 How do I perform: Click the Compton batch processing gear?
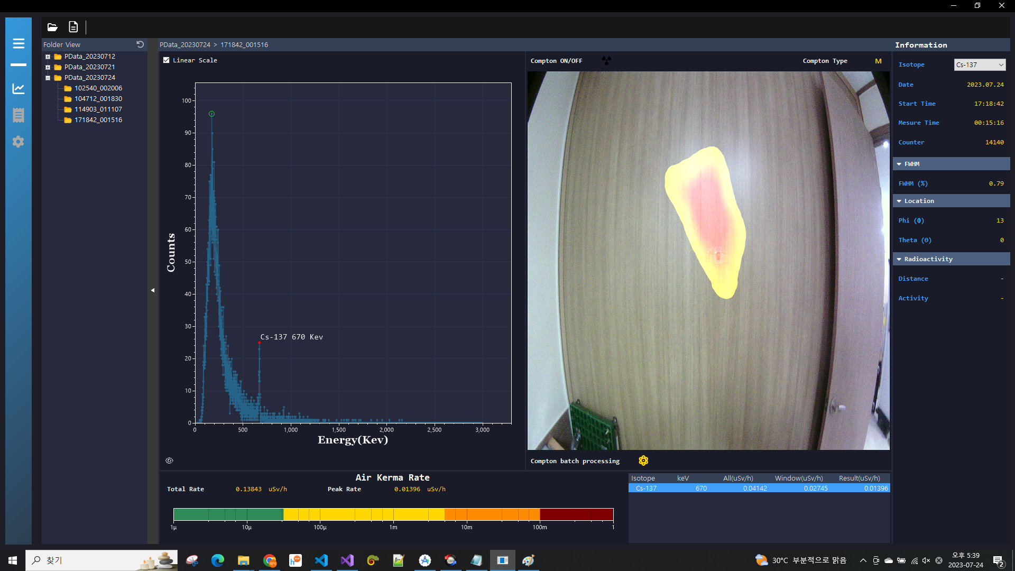pos(643,461)
